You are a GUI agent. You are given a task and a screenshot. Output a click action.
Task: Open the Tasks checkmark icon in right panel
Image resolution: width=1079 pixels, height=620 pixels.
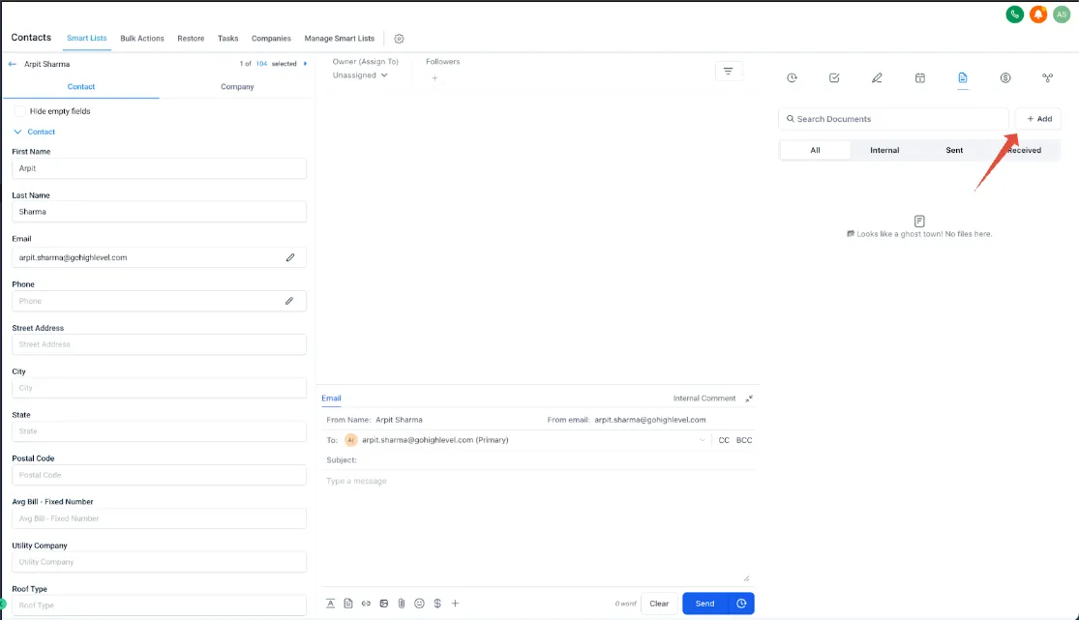pos(834,77)
